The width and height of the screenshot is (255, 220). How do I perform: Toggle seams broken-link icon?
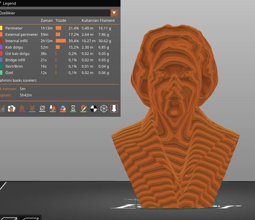pos(42,108)
